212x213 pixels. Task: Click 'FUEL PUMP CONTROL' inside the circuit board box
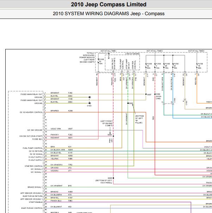pyautogui.click(x=121, y=64)
